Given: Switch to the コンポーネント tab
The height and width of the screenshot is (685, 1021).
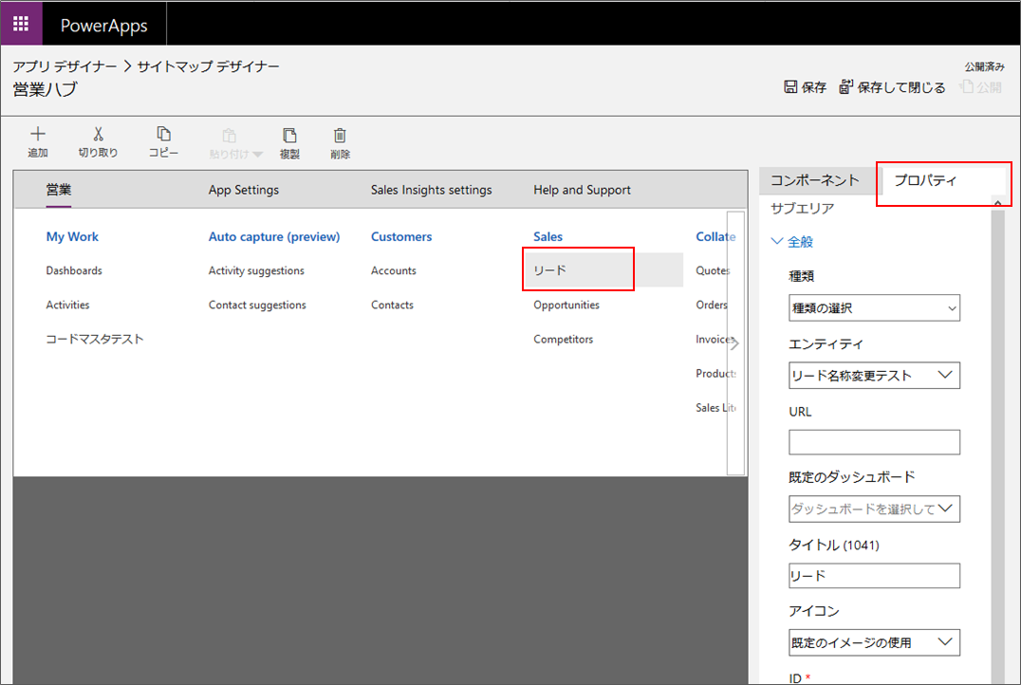Looking at the screenshot, I should tap(815, 179).
